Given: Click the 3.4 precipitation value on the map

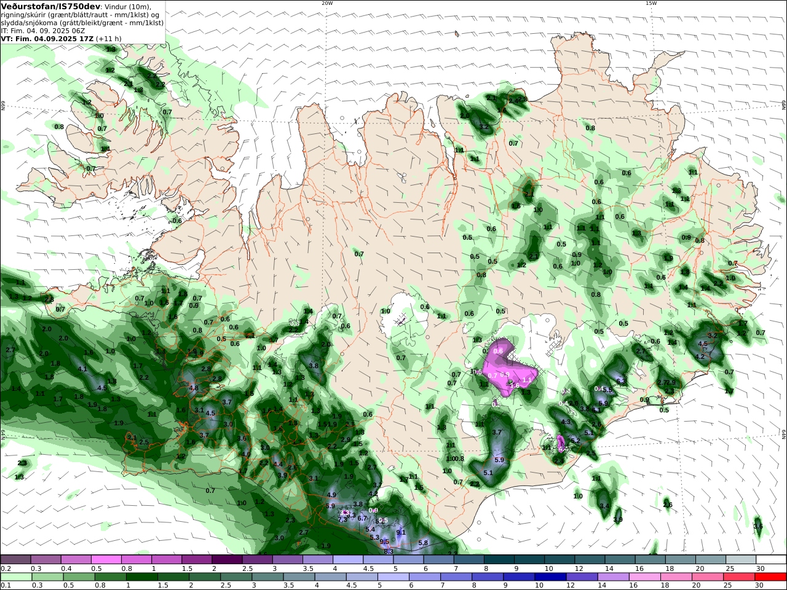Looking at the screenshot, I should (604, 506).
